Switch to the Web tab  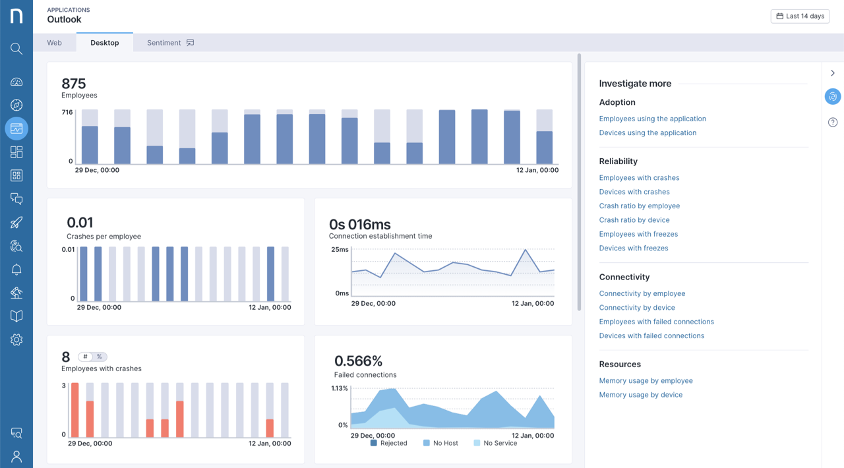55,42
